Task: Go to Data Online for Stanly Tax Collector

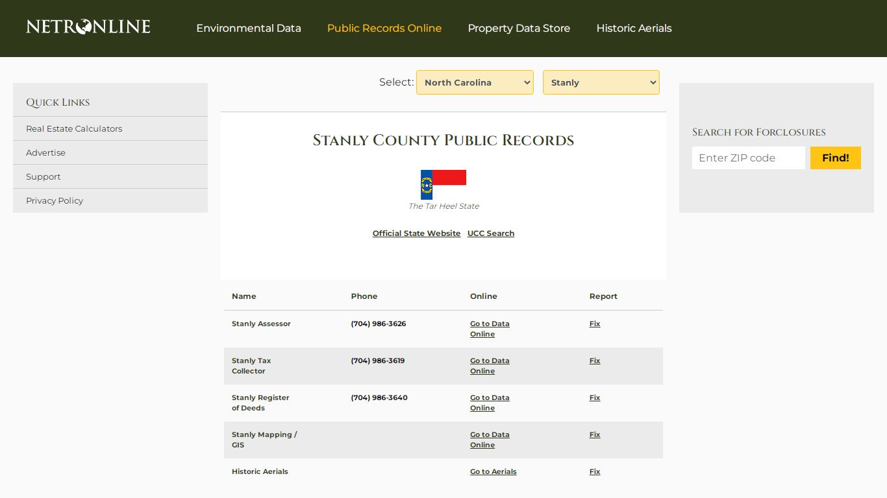Action: point(490,366)
